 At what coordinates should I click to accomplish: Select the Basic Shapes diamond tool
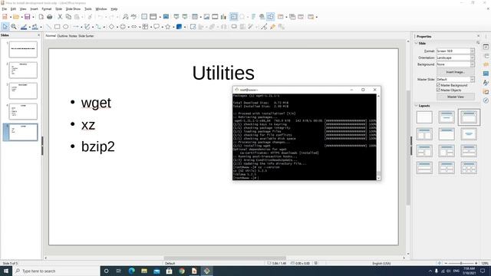click(111, 27)
